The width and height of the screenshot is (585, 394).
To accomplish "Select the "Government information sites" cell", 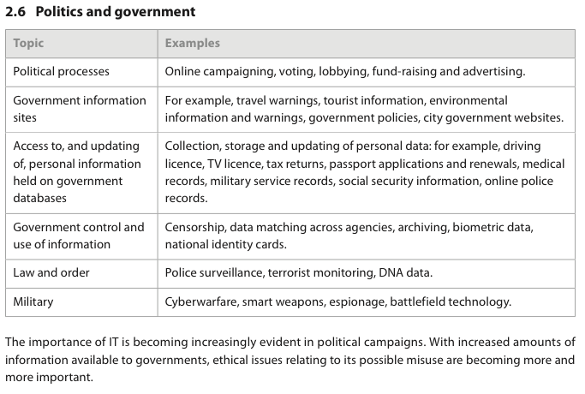I will (79, 109).
